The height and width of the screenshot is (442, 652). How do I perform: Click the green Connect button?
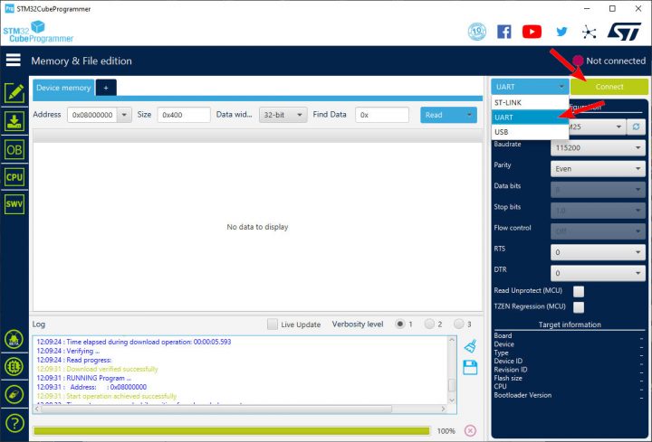pyautogui.click(x=609, y=87)
